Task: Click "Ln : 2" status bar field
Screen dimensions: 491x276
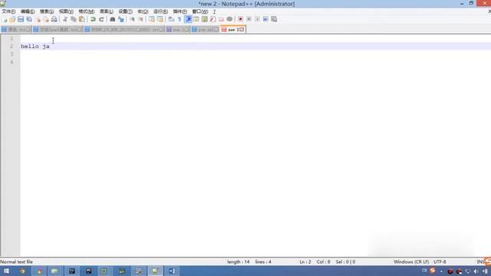Action: (x=305, y=261)
